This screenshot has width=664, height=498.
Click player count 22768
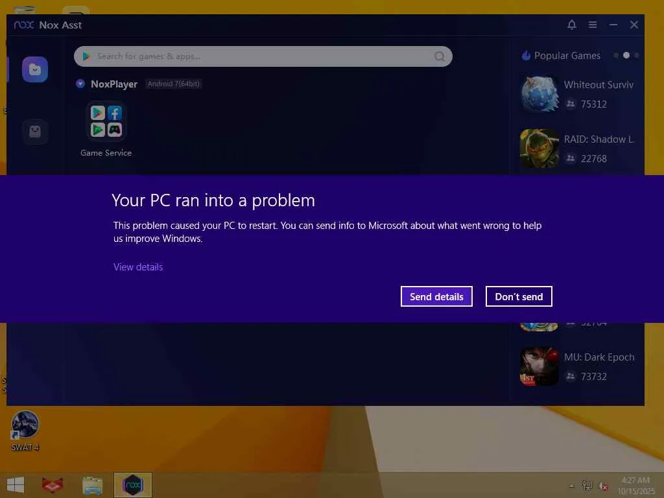point(594,159)
